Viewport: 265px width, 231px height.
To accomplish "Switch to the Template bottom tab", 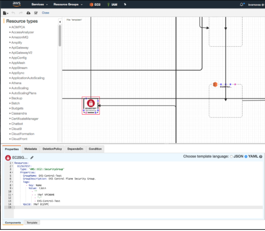I will [x=32, y=223].
